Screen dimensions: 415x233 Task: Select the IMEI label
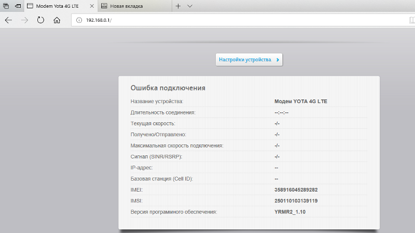click(x=136, y=190)
